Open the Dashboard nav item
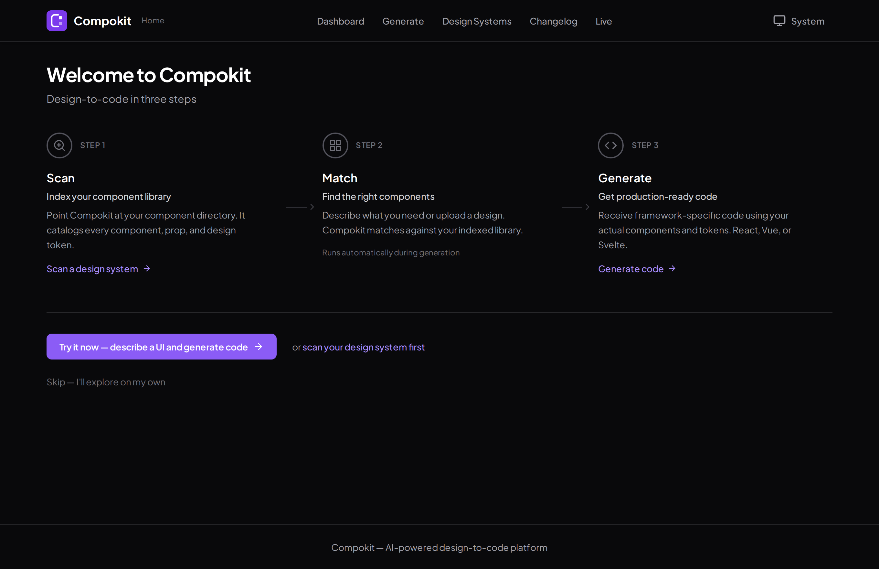This screenshot has width=879, height=569. pos(340,21)
